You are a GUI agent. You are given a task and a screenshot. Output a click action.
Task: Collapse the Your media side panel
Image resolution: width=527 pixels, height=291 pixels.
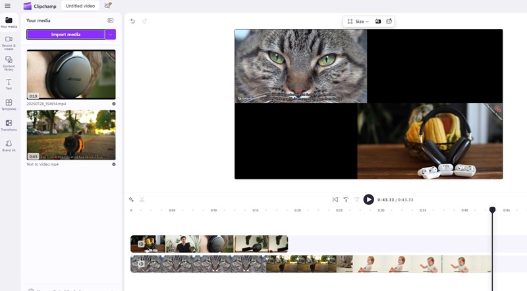point(110,20)
